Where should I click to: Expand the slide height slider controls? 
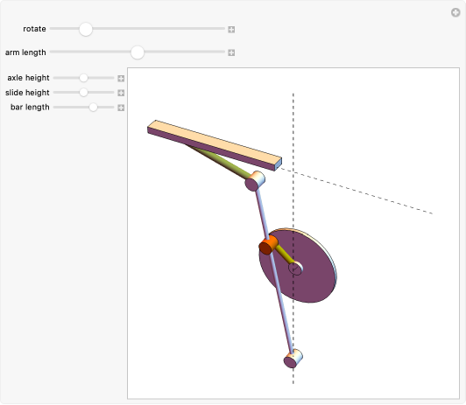click(x=121, y=93)
